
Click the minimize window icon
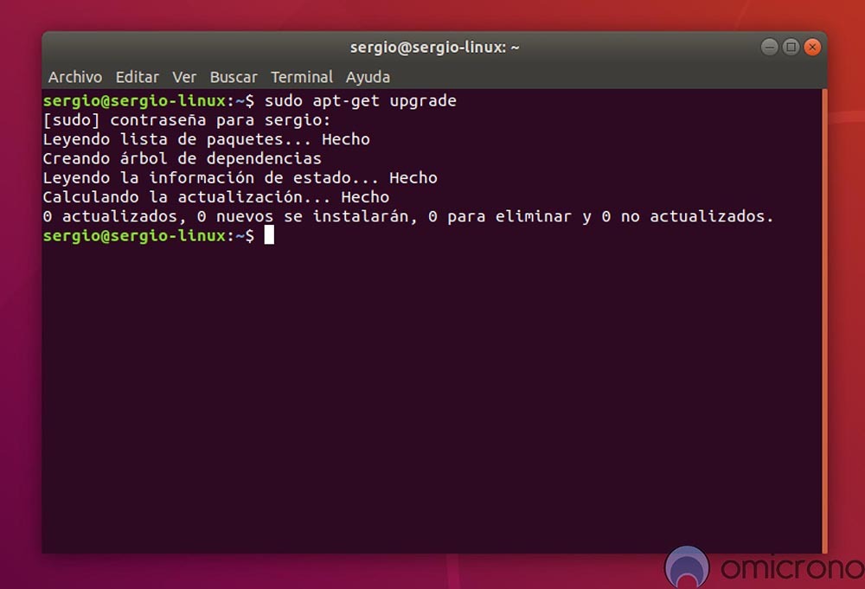tap(769, 47)
